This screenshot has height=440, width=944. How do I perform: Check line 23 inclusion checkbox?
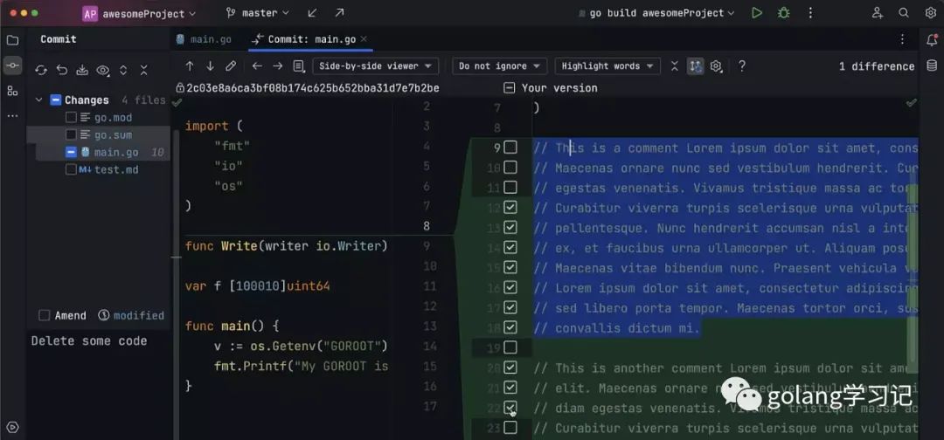coord(510,428)
